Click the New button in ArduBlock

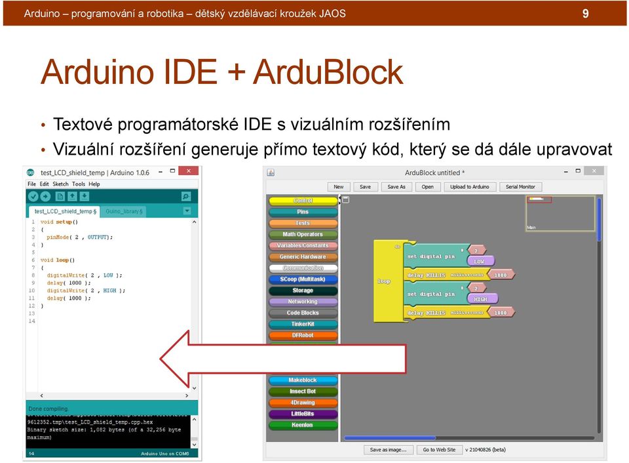tap(339, 187)
